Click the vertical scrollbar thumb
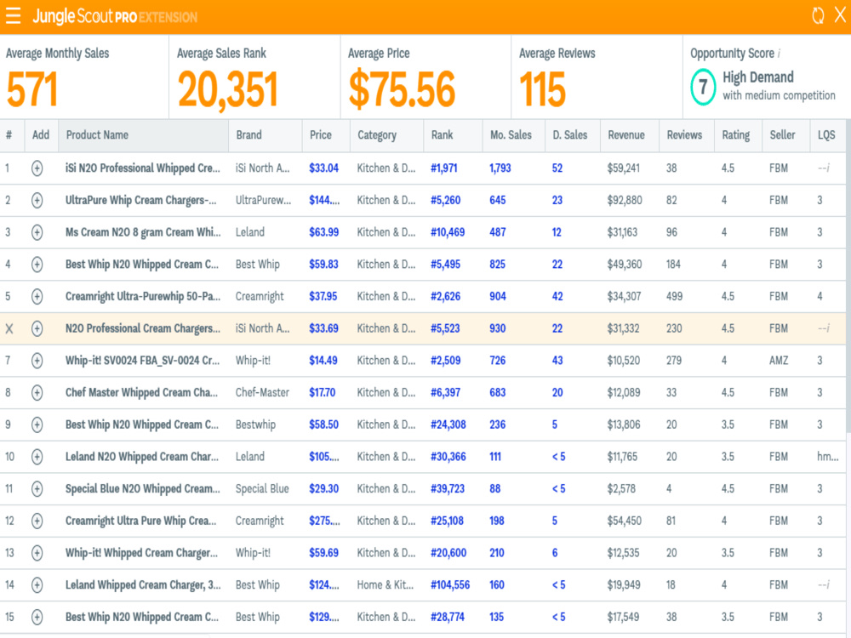Viewport: 851px width, 638px height. [848, 276]
